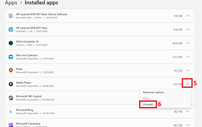The image size is (202, 127).
Task: Click the 4,32 MB size value
Action: [x=178, y=57]
